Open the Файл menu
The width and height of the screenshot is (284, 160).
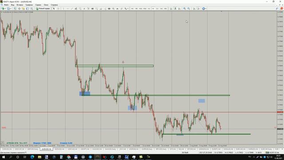tap(6, 5)
